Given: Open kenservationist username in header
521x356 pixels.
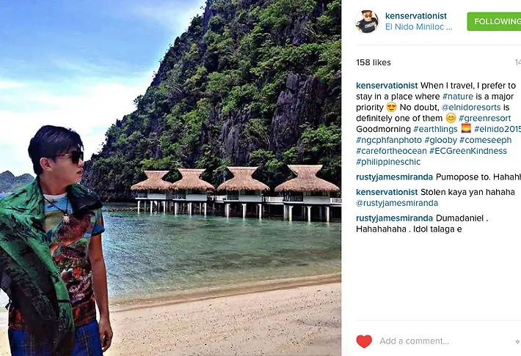Looking at the screenshot, I should [x=415, y=16].
